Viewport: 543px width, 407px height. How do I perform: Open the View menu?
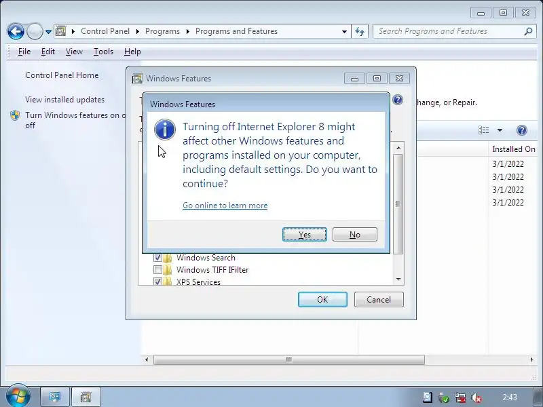[74, 52]
